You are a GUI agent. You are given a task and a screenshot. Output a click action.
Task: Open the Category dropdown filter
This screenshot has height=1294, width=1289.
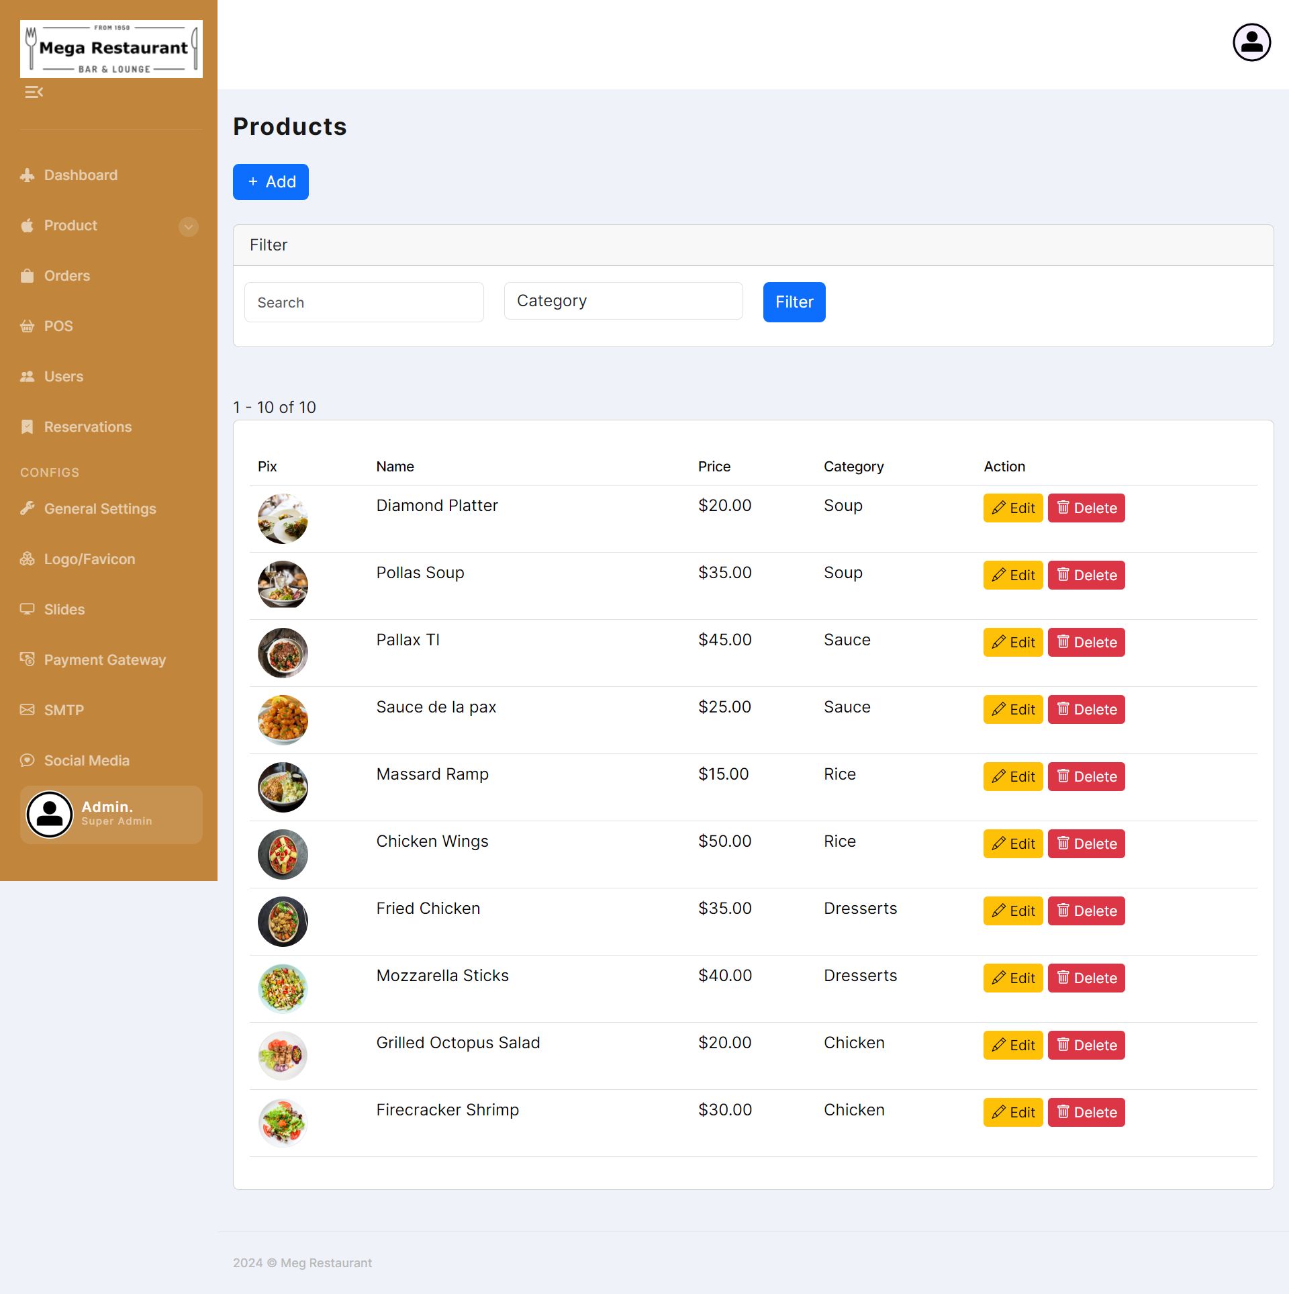tap(623, 301)
